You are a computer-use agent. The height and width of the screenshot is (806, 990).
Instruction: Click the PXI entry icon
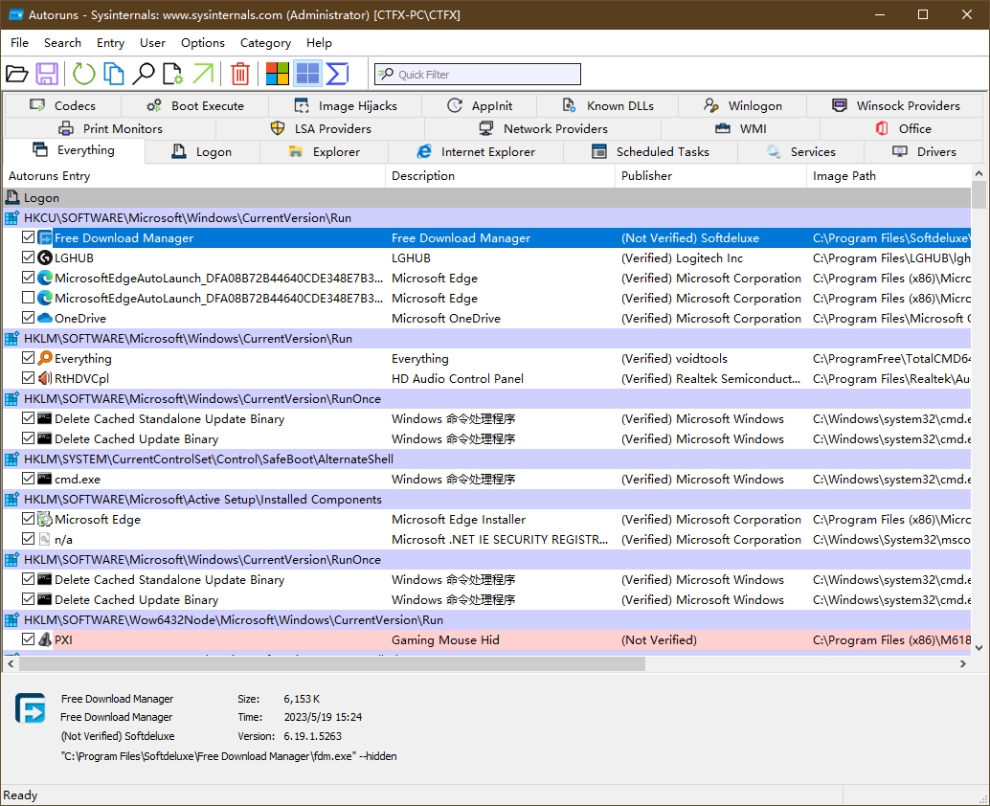45,639
